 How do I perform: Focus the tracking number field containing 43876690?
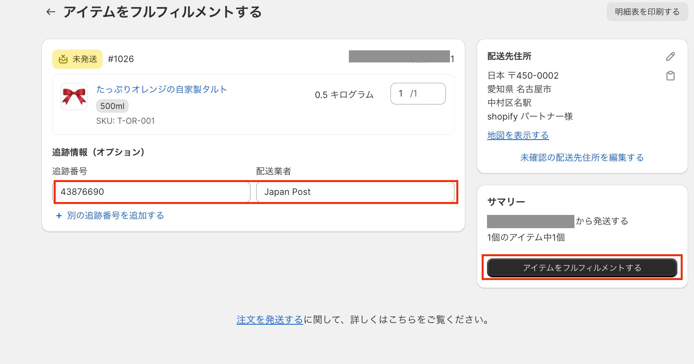151,192
